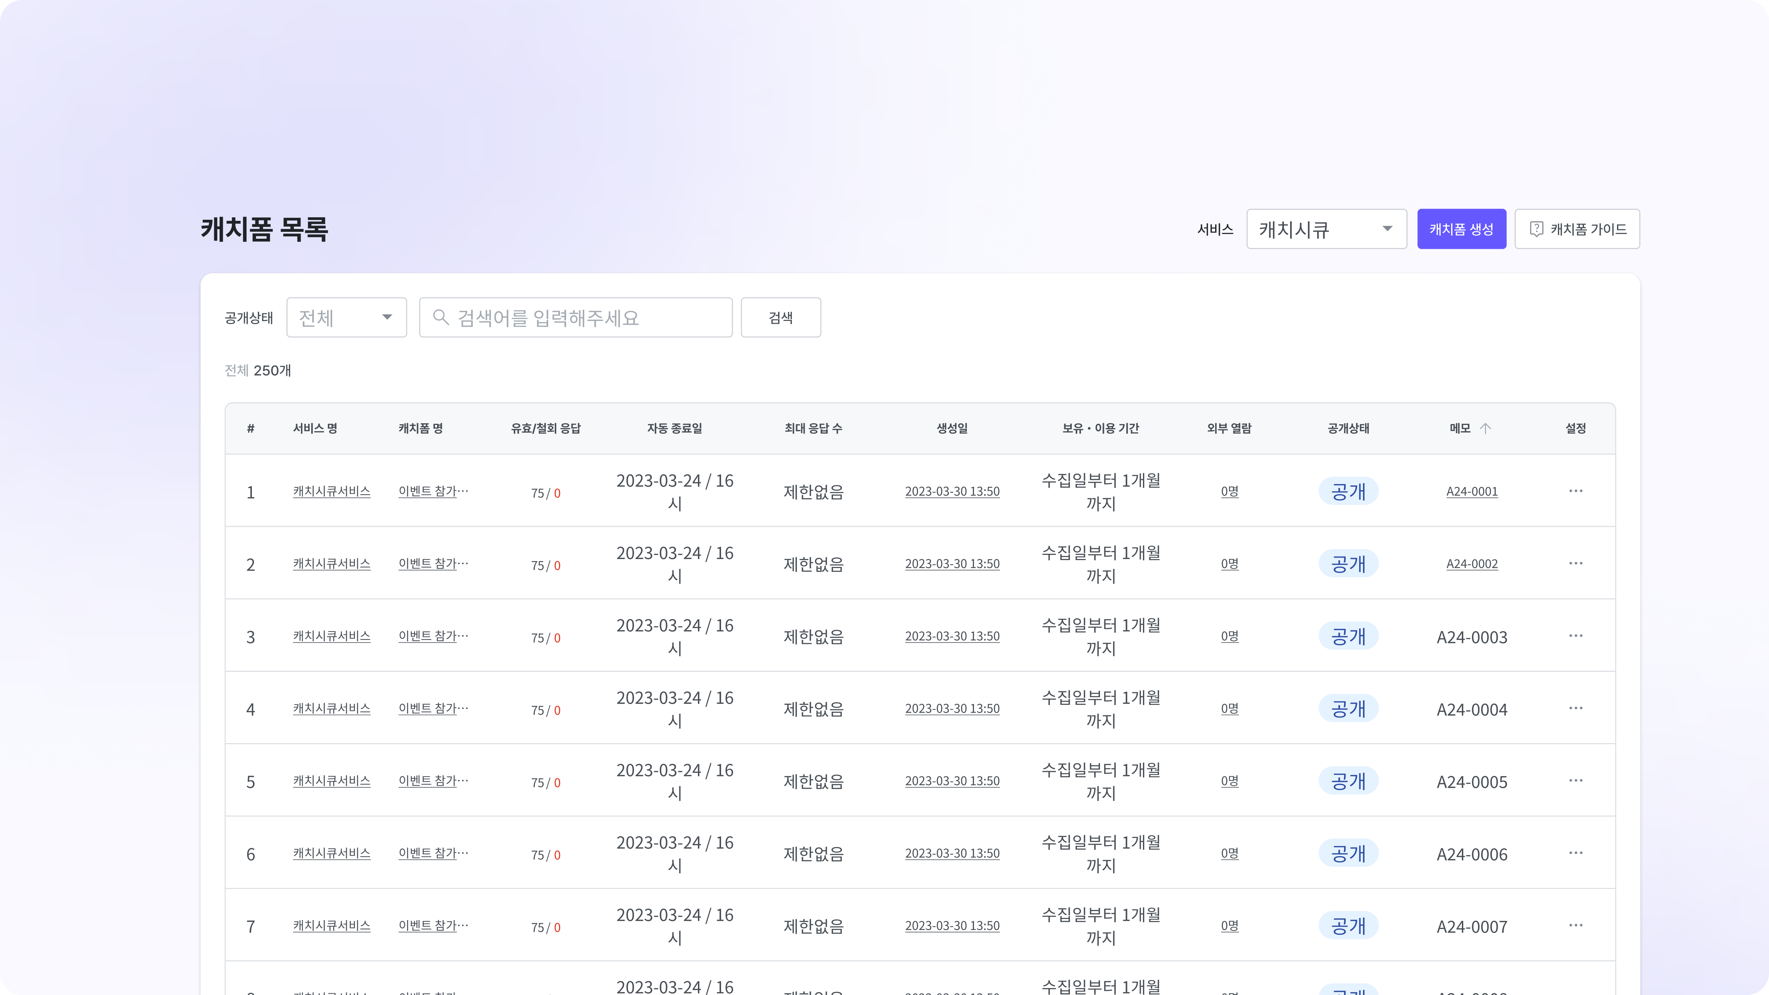The height and width of the screenshot is (995, 1769).
Task: Open 이벤트 참가 form link in row 1
Action: 433,491
